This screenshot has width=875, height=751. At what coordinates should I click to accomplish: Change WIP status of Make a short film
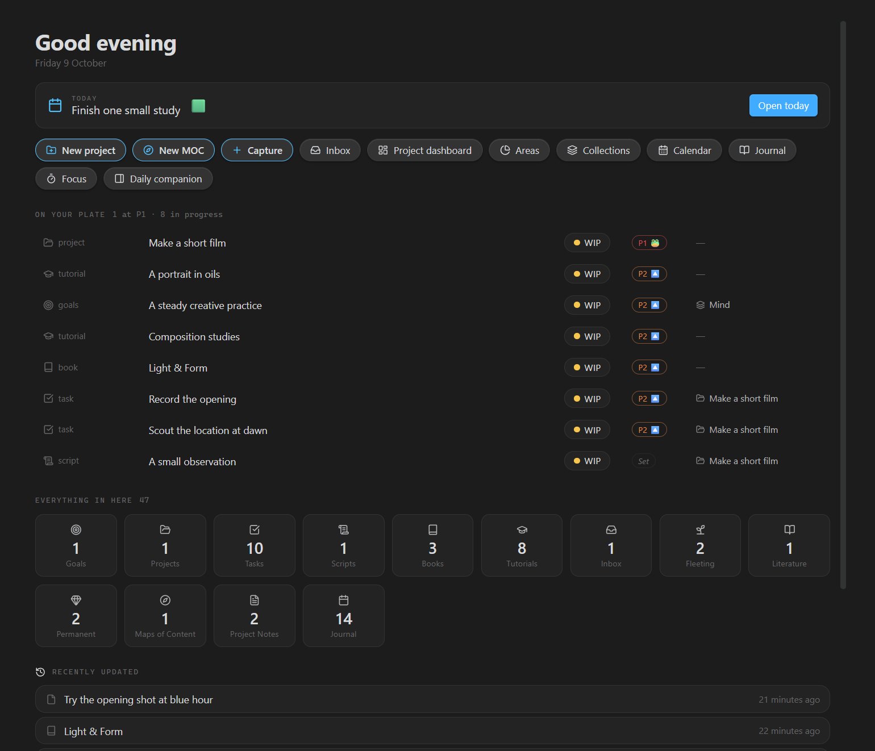point(587,243)
